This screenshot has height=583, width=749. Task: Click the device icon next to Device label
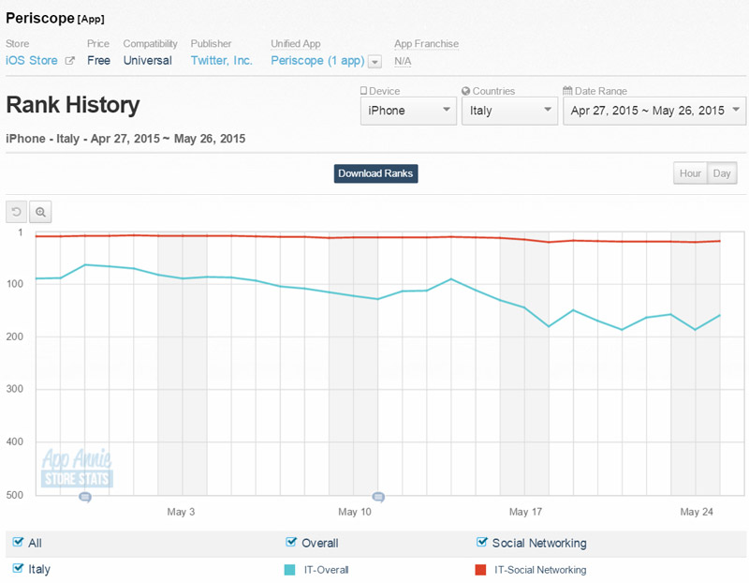coord(364,91)
